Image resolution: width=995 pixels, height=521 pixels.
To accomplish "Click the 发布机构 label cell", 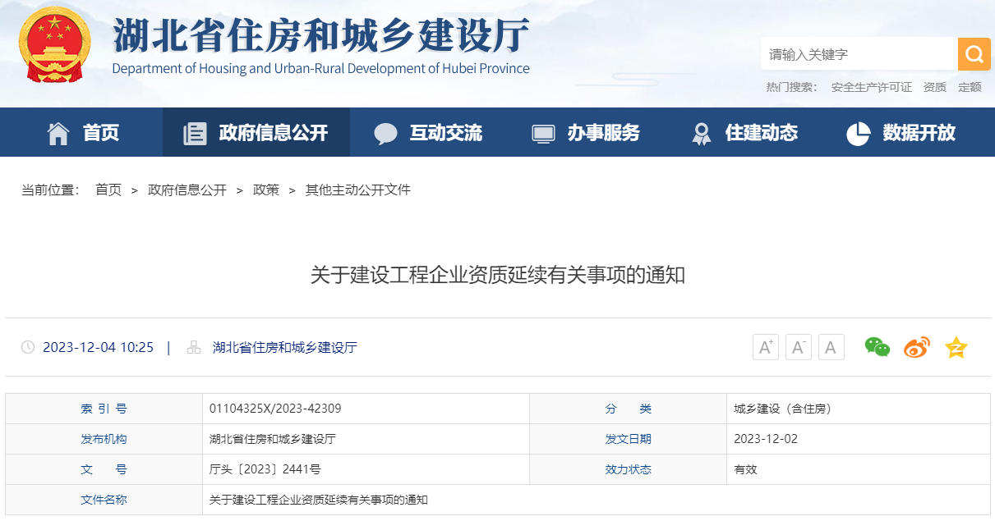I will click(104, 439).
